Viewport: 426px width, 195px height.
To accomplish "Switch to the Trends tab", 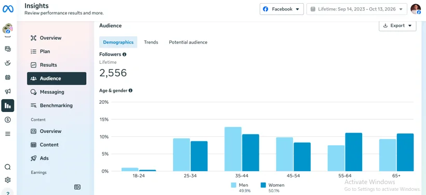I will (151, 43).
